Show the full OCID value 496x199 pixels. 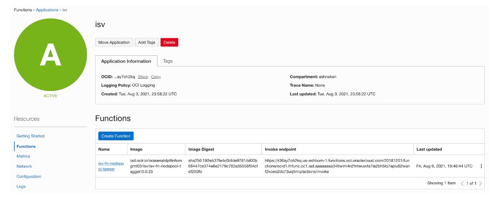143,77
